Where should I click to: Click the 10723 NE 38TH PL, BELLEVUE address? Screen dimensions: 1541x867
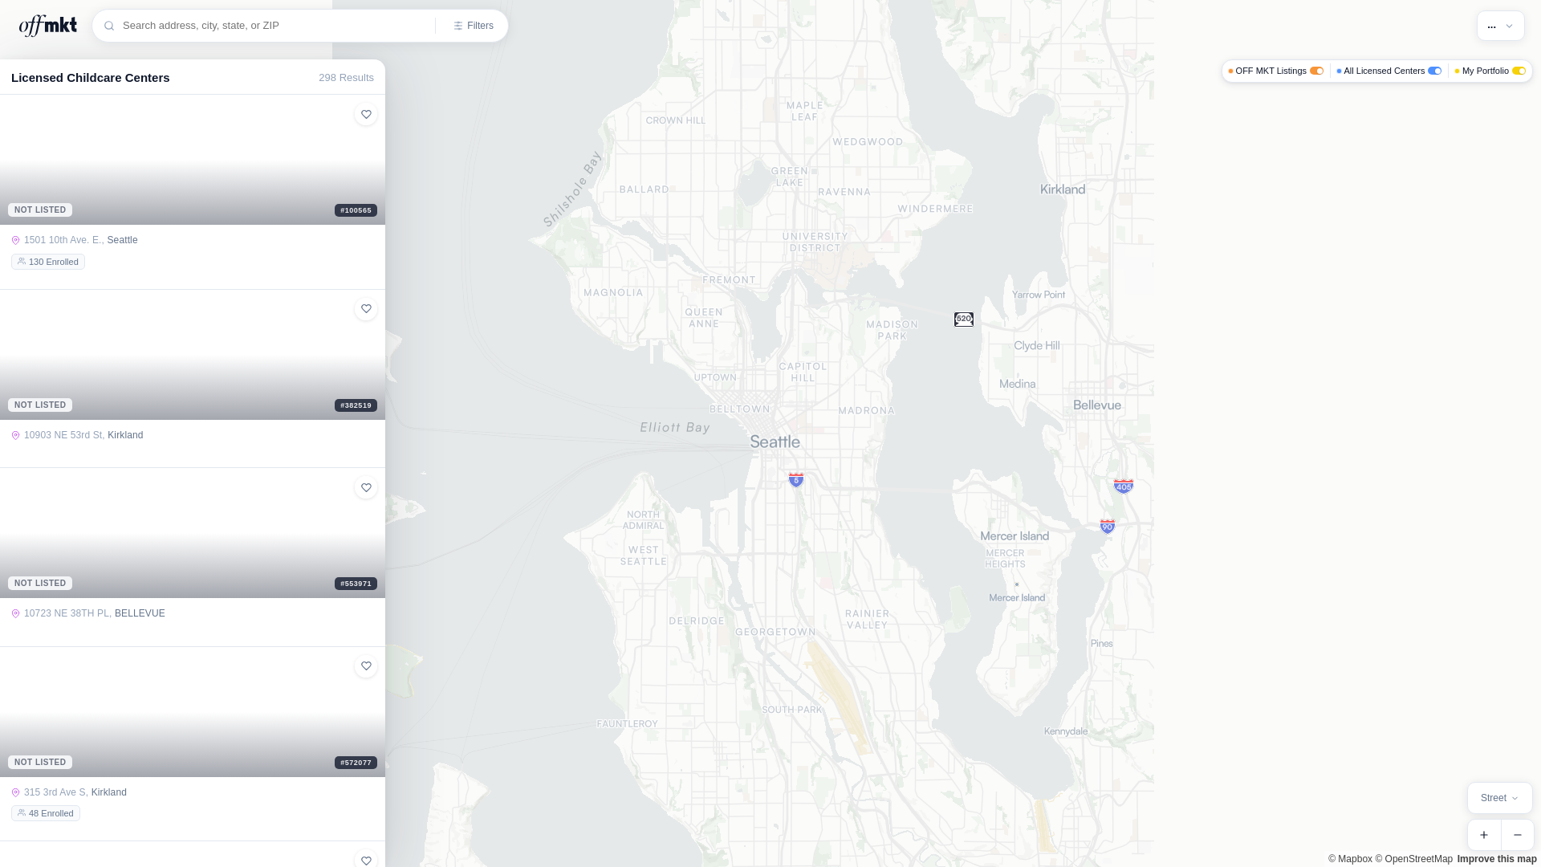(x=95, y=613)
